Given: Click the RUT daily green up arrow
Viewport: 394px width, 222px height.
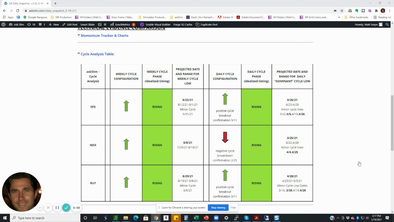Looking at the screenshot, I should [225, 175].
